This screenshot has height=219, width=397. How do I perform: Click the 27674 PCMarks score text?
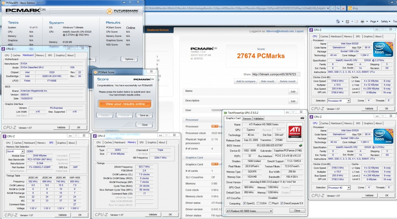pyautogui.click(x=261, y=56)
